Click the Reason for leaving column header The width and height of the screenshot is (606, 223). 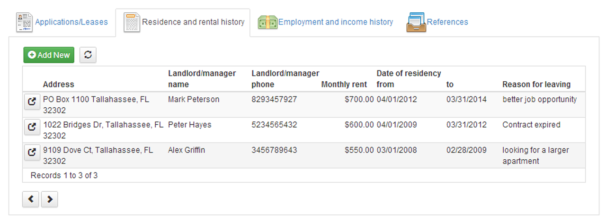coord(536,85)
